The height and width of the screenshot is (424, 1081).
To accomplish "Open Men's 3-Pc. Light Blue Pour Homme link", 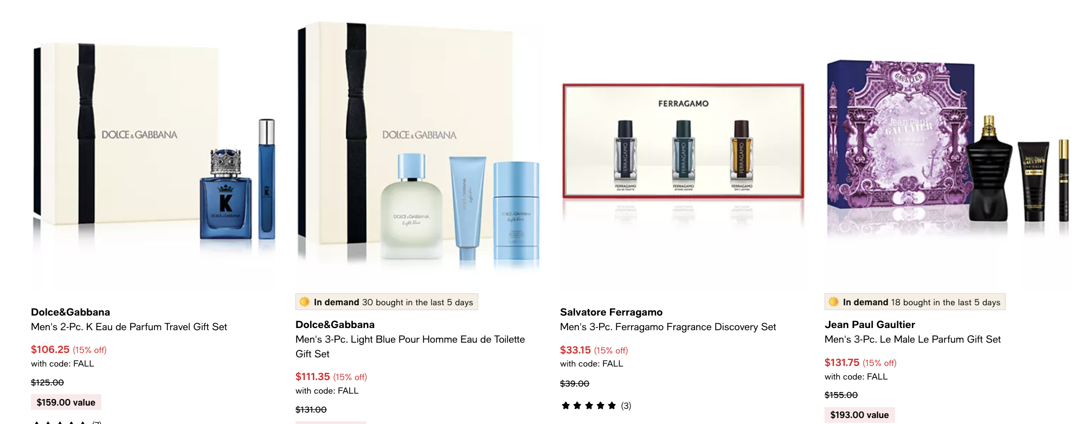I will point(410,346).
